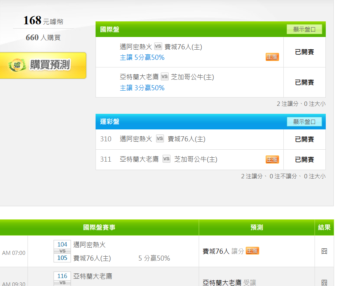Click the VS icon in 運彩盤 game 311

pos(166,159)
